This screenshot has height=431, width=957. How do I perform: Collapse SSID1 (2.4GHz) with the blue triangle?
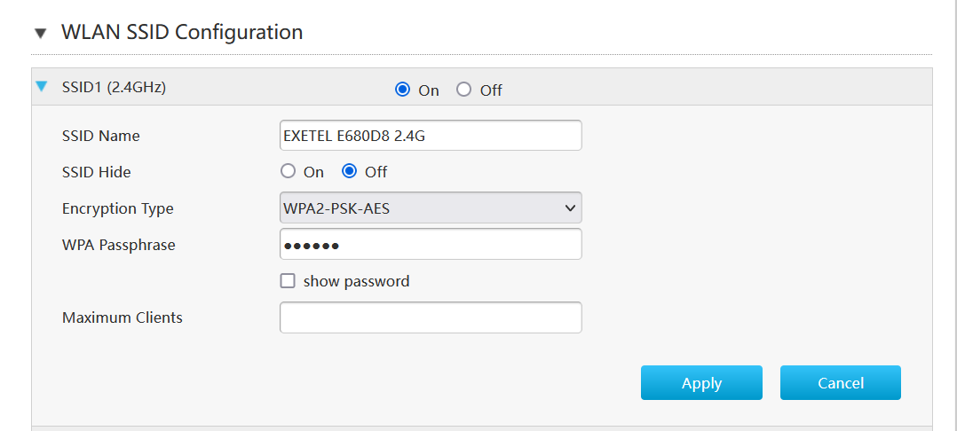tap(40, 87)
